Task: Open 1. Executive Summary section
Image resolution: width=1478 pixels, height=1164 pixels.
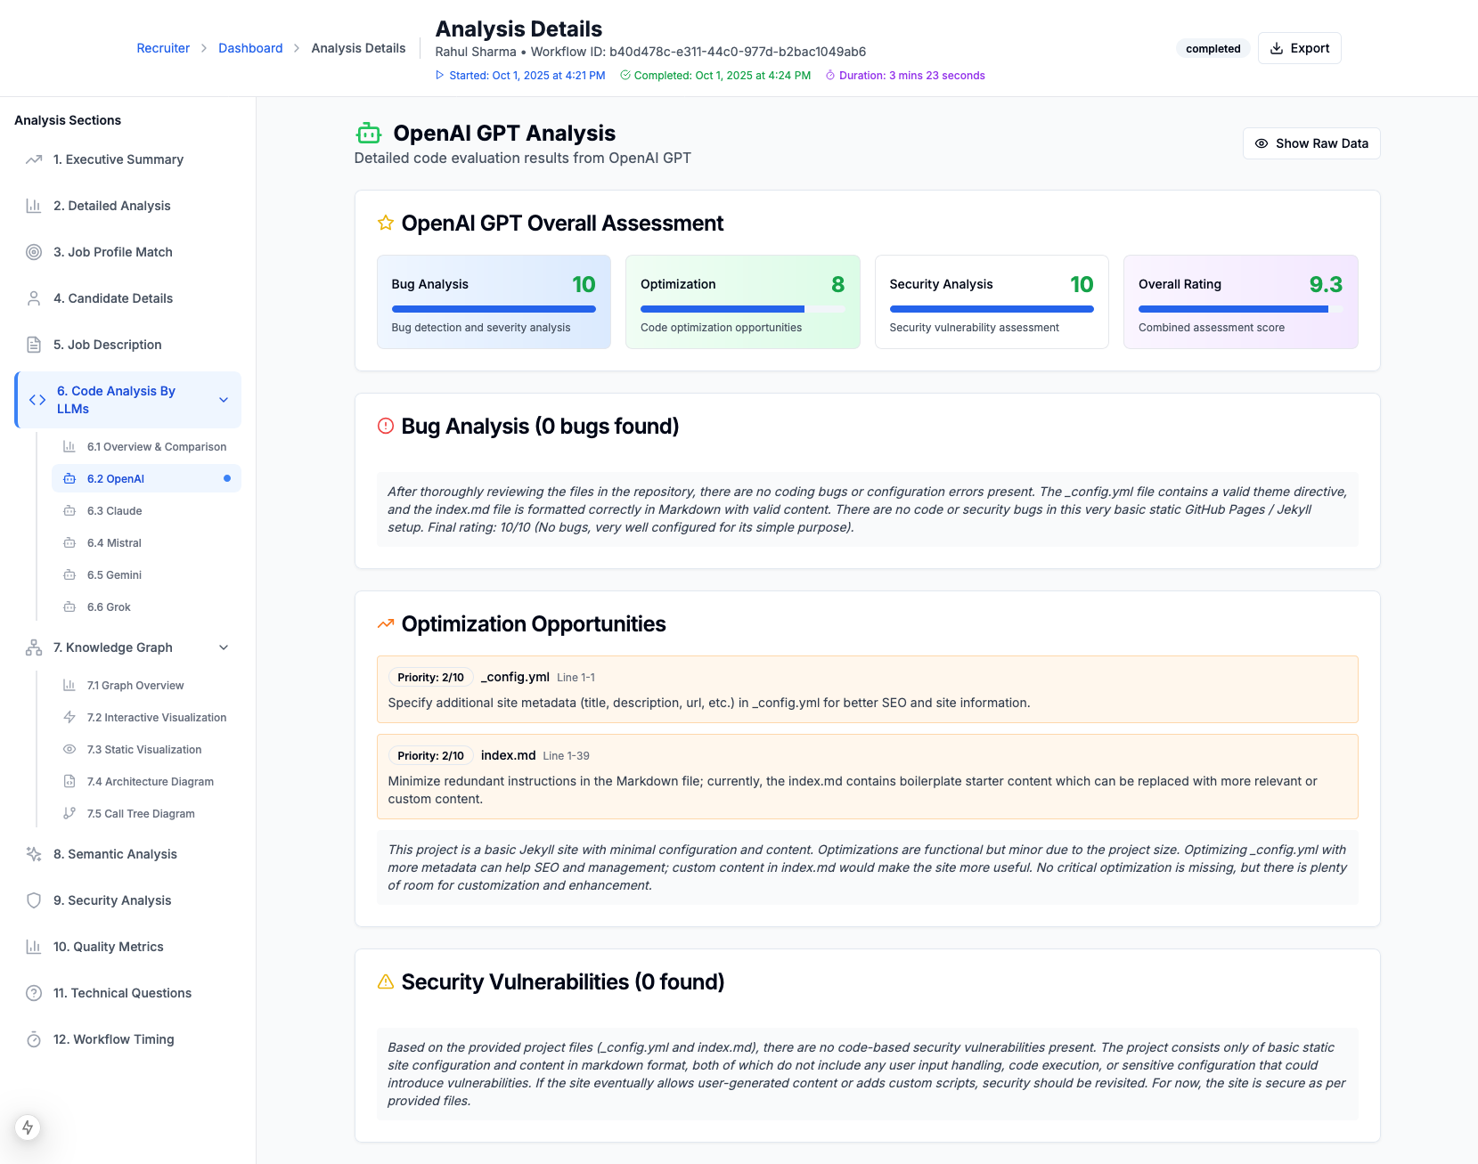Action: tap(128, 159)
